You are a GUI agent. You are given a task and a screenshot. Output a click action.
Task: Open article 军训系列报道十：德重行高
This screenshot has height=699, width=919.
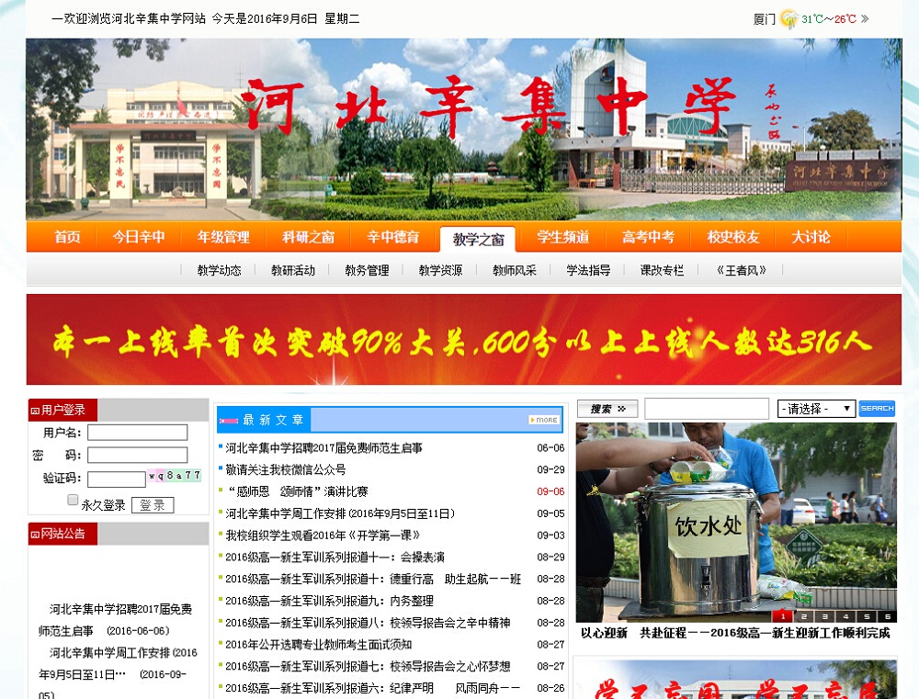coord(373,579)
